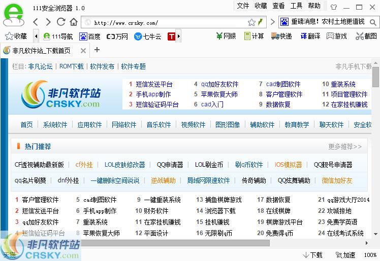Screen dimensions: 380x261
Task: Open 下载 downloads in status bar
Action: pyautogui.click(x=312, y=255)
